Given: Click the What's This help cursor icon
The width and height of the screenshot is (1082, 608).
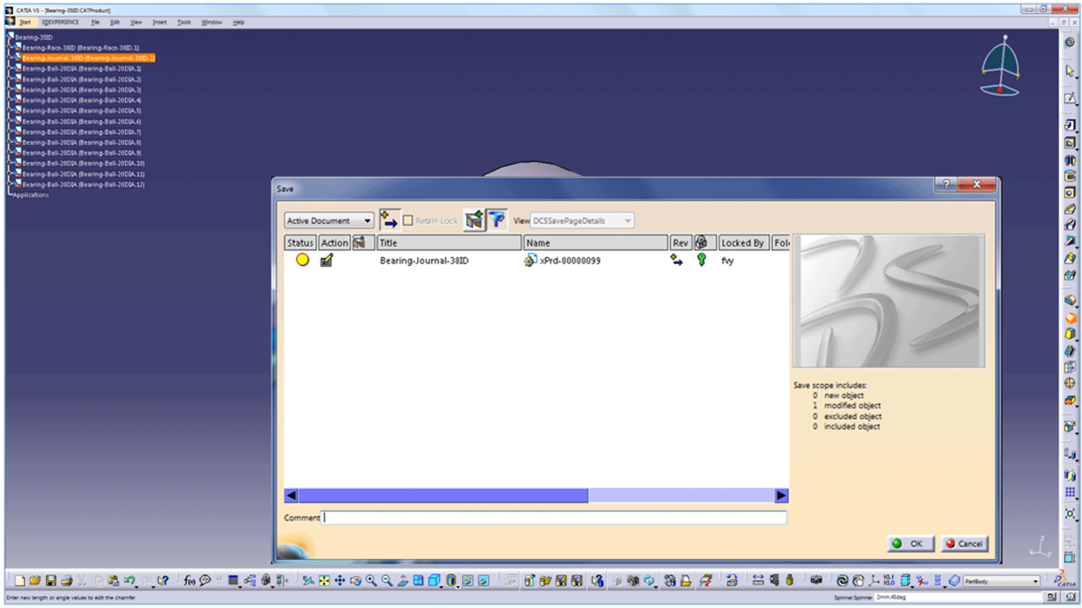Looking at the screenshot, I should point(163,580).
